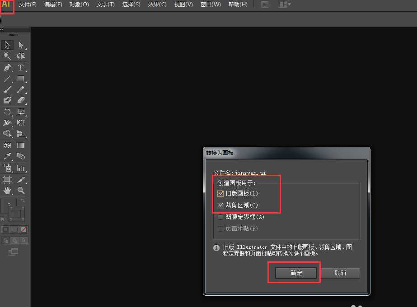Viewport: 417px width, 307px height.
Task: Click the 确定 button
Action: tap(296, 273)
